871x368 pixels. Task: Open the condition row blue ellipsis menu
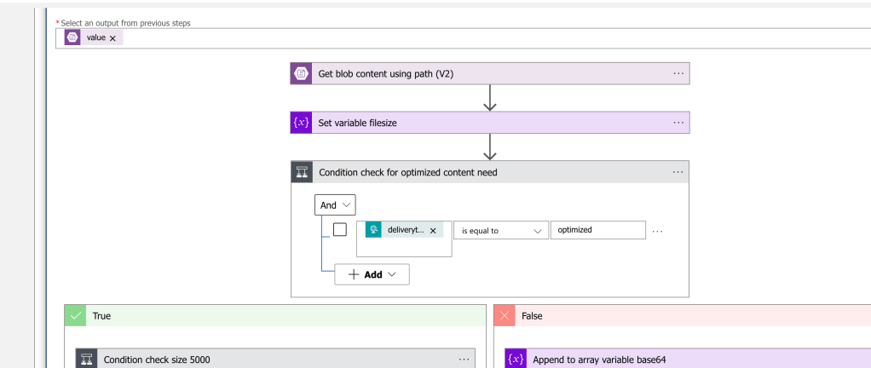(x=657, y=231)
